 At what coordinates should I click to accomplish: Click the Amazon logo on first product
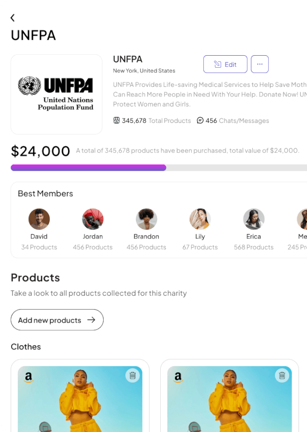coord(28,378)
